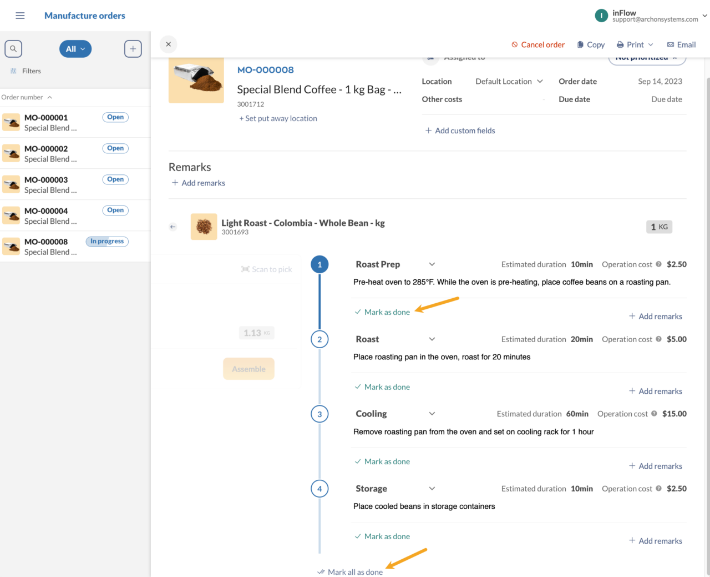Screen dimensions: 710x577
Task: Expand the Roast operation chevron
Action: click(x=432, y=339)
